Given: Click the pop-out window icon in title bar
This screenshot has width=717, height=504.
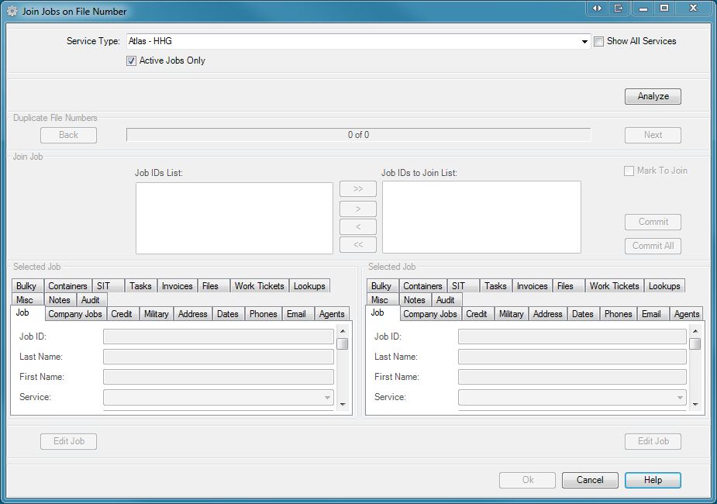Looking at the screenshot, I should click(x=619, y=9).
